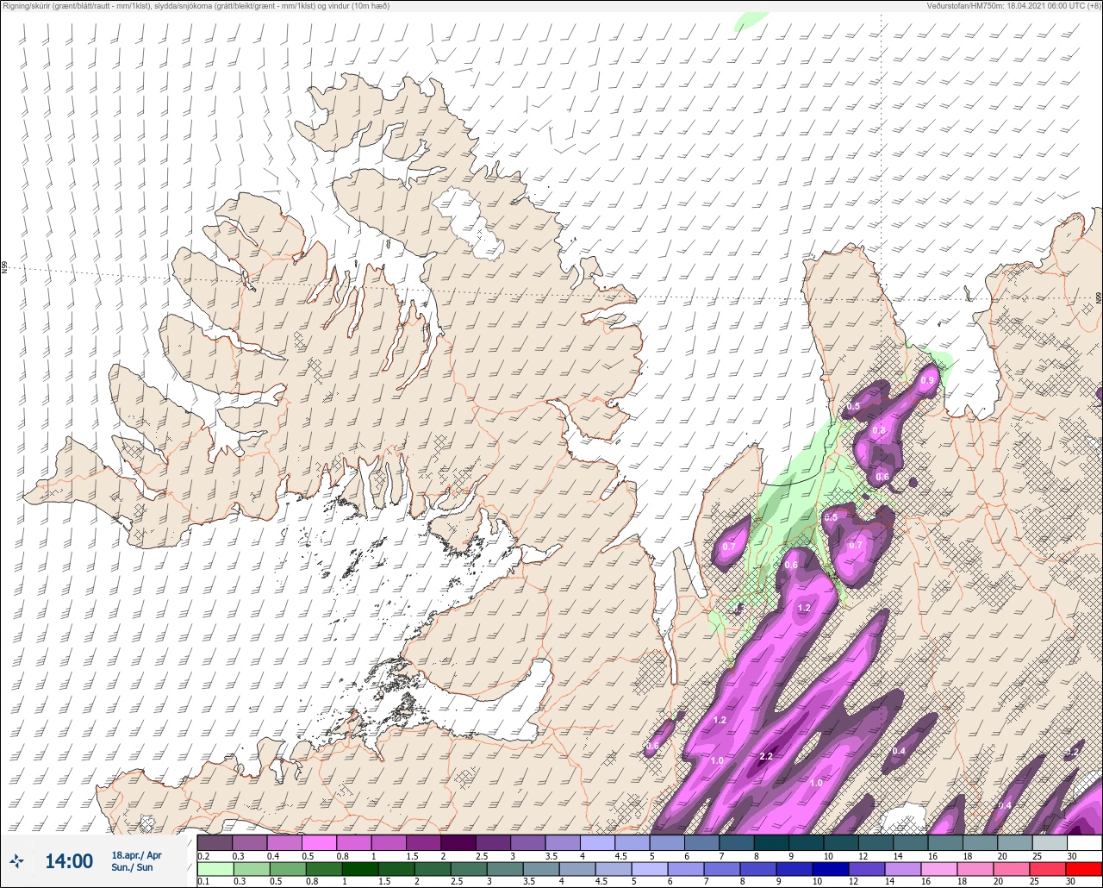Click the 'Sun./ Sun' weekday text
The width and height of the screenshot is (1103, 888).
pyautogui.click(x=133, y=867)
